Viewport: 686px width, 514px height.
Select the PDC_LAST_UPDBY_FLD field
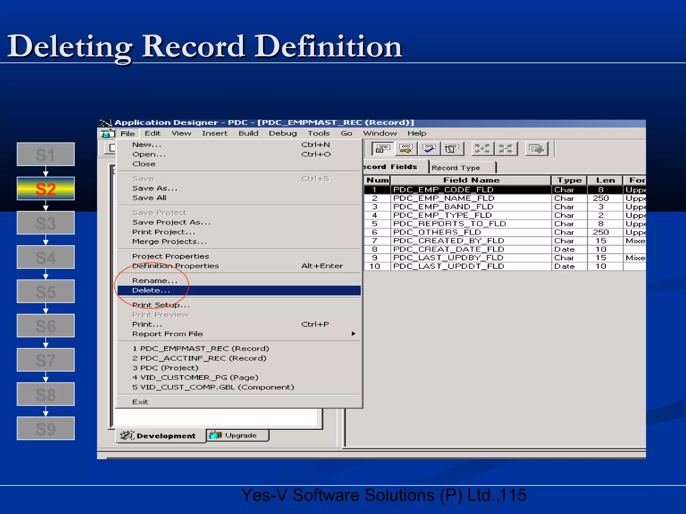pyautogui.click(x=471, y=258)
